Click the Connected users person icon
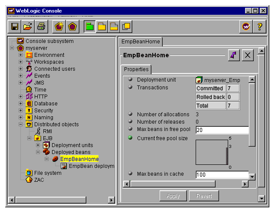This screenshot has width=275, height=213. [29, 69]
